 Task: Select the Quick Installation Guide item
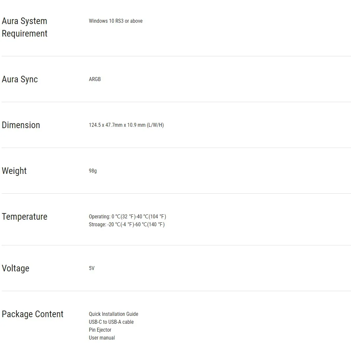[114, 314]
